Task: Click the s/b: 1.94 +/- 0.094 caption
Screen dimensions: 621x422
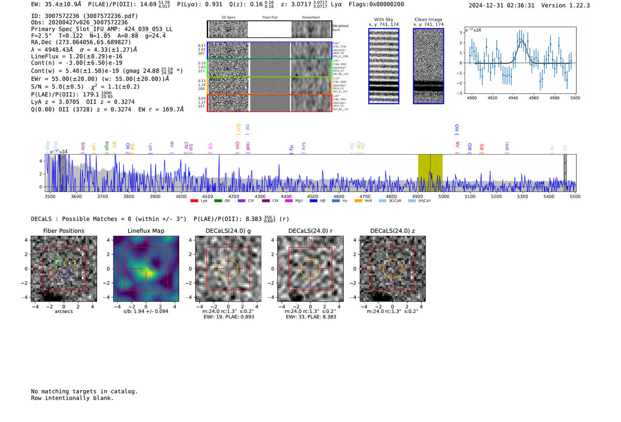Action: pos(146,311)
